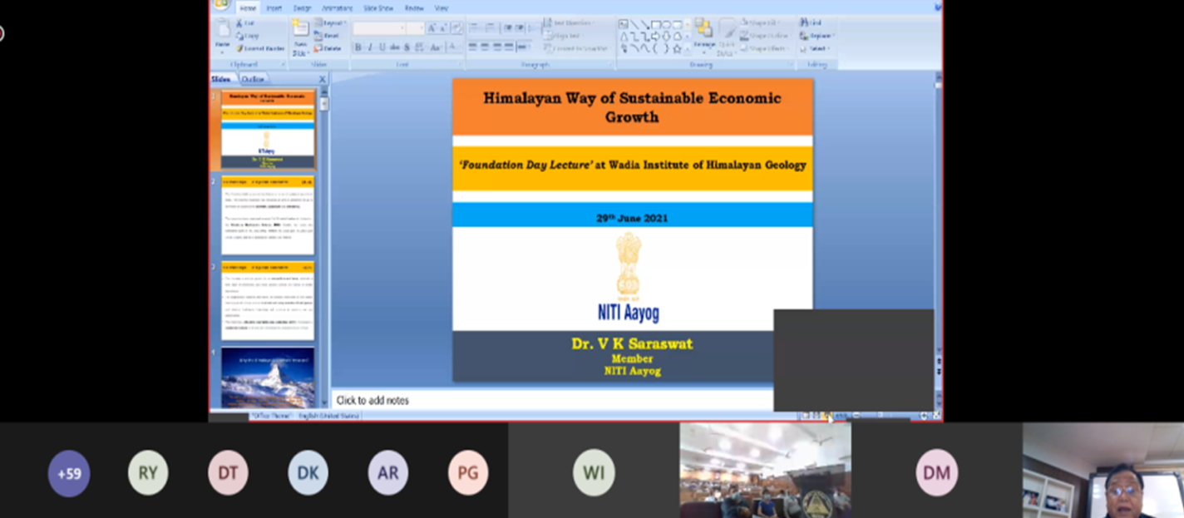Decrease font size with Shrink Font icon
1184x518 pixels.
point(443,28)
